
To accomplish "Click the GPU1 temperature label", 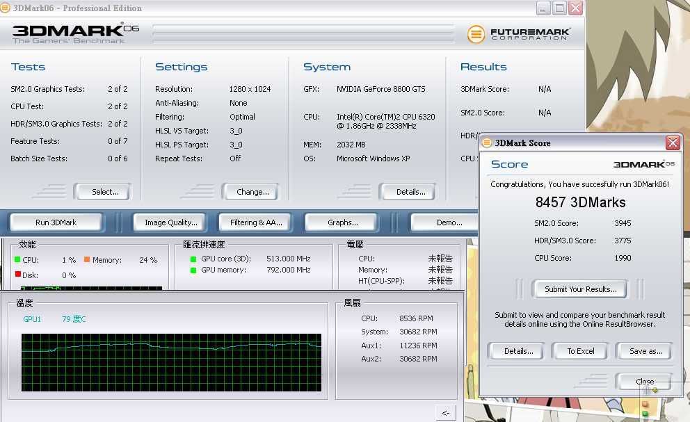I will click(x=32, y=319).
